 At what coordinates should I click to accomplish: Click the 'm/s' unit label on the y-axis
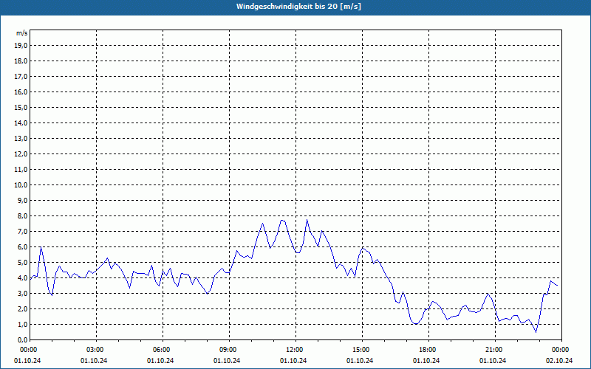click(22, 33)
